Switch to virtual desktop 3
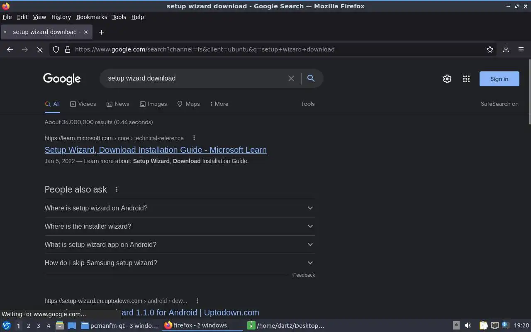This screenshot has width=531, height=332. [38, 326]
